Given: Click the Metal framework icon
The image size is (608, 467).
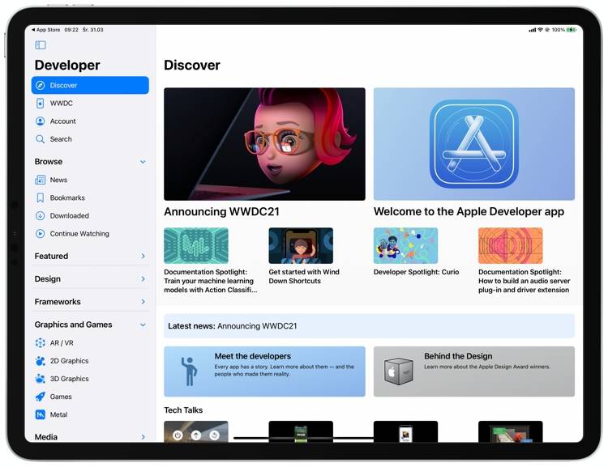Looking at the screenshot, I should (40, 414).
